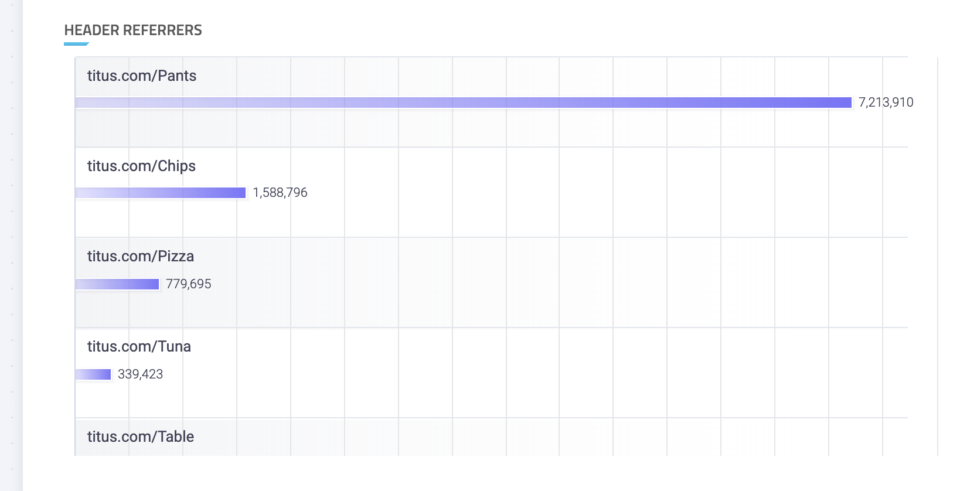
Task: Click the dark right end of the Pizza bar
Action: click(x=153, y=284)
